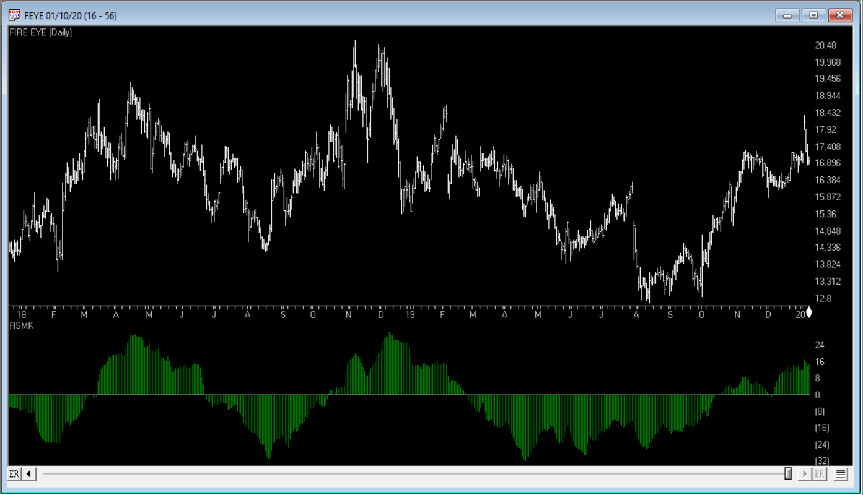Click the right scroll arrow button
The height and width of the screenshot is (495, 863).
click(x=805, y=474)
